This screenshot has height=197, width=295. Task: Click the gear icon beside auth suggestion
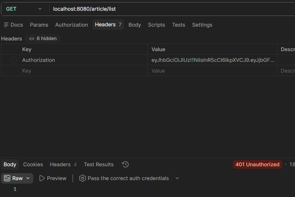pos(82,178)
